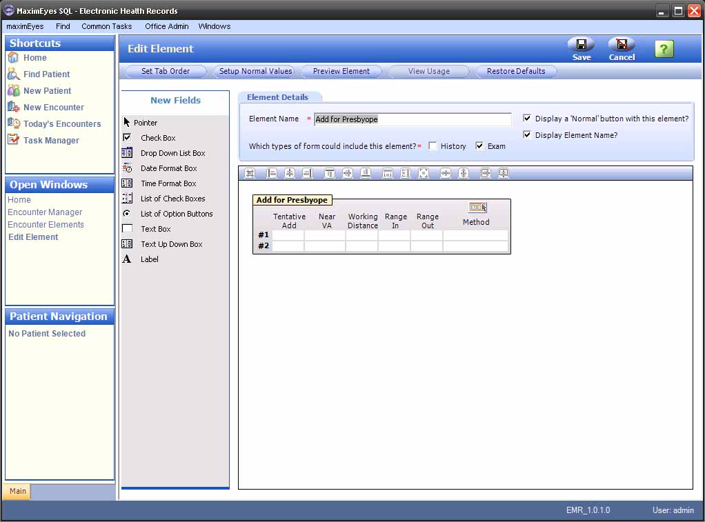The width and height of the screenshot is (705, 522).
Task: Click the 'No Patient Selected' text
Action: (47, 334)
